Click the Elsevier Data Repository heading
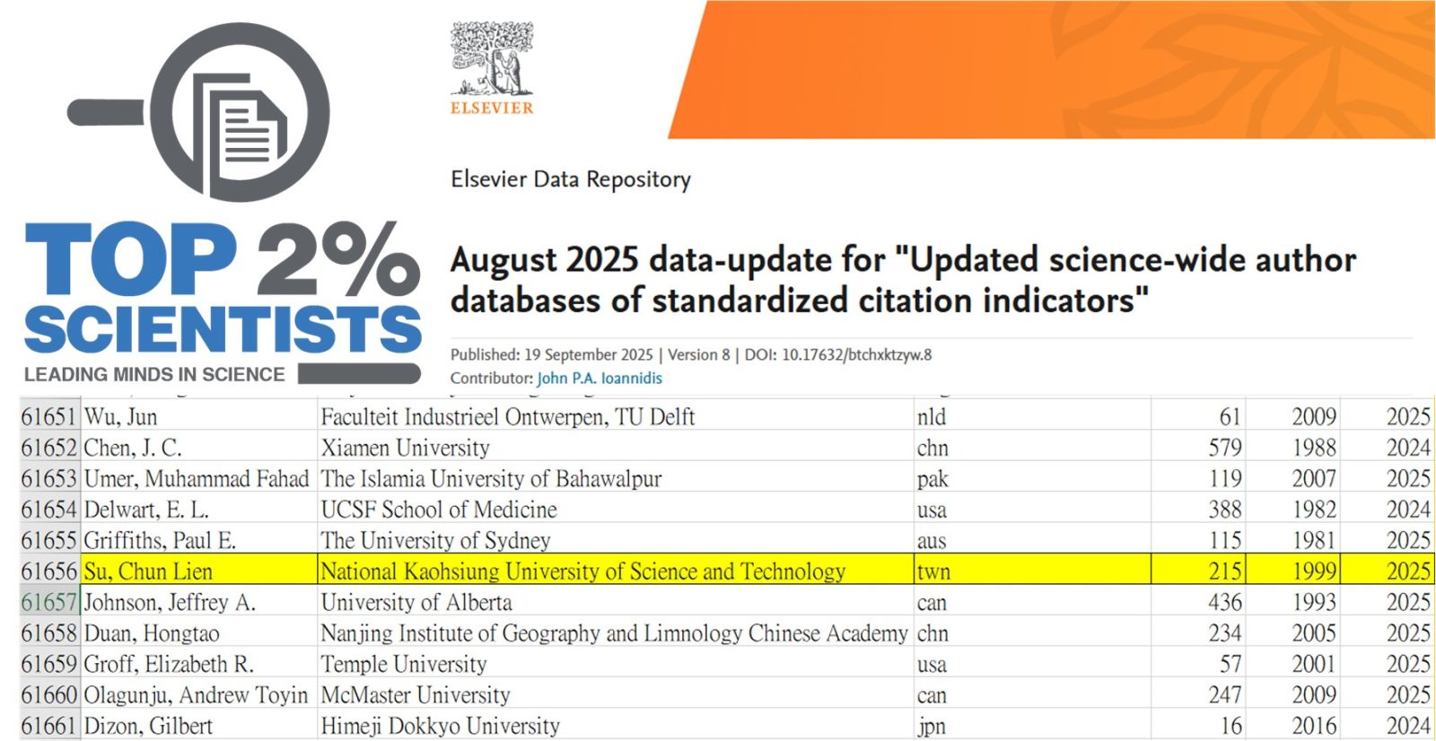Image resolution: width=1436 pixels, height=741 pixels. tap(571, 179)
